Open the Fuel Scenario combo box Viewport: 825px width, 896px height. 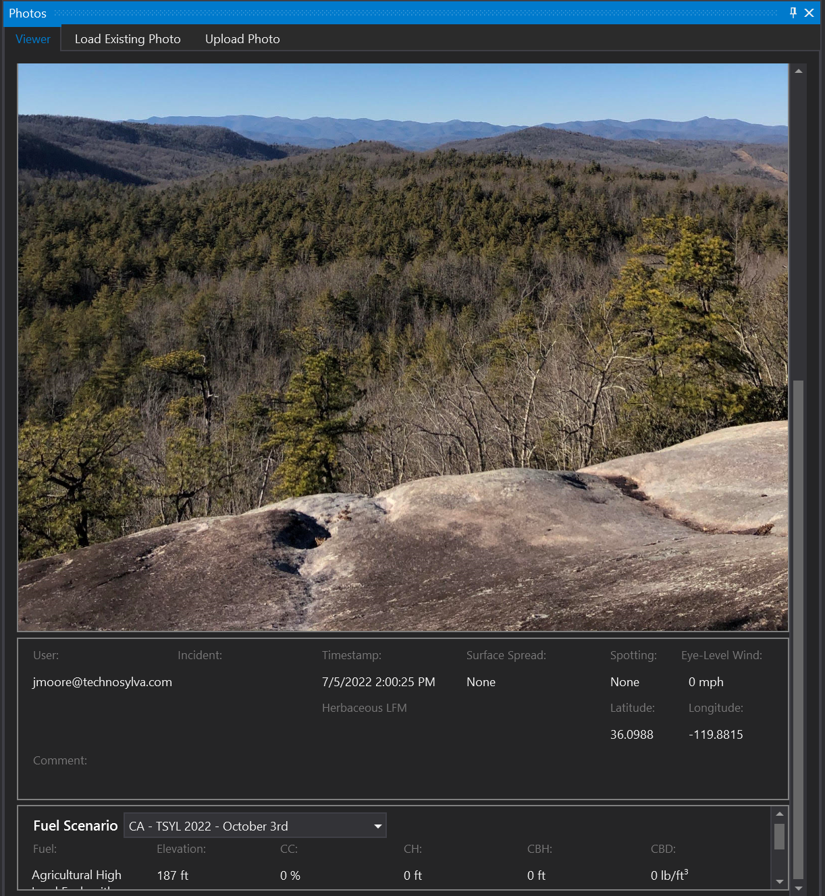[x=246, y=826]
